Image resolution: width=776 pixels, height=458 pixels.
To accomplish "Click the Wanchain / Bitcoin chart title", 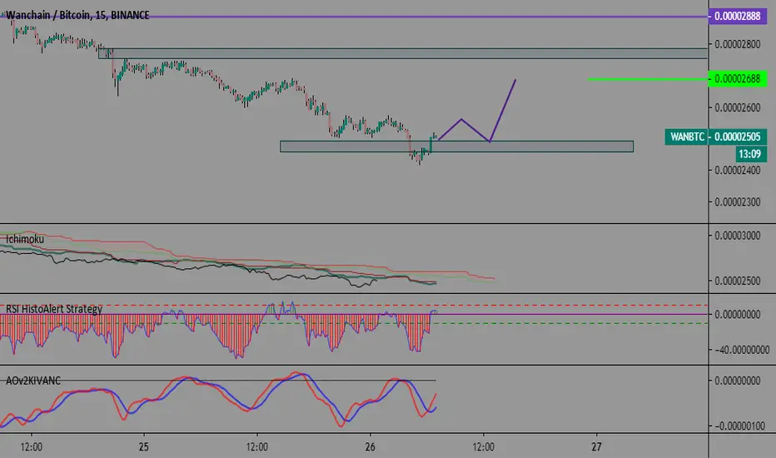I will coord(77,15).
